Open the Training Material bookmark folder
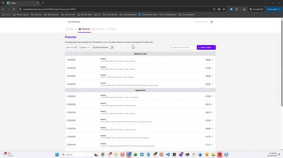The image size is (283, 158). pos(128,15)
